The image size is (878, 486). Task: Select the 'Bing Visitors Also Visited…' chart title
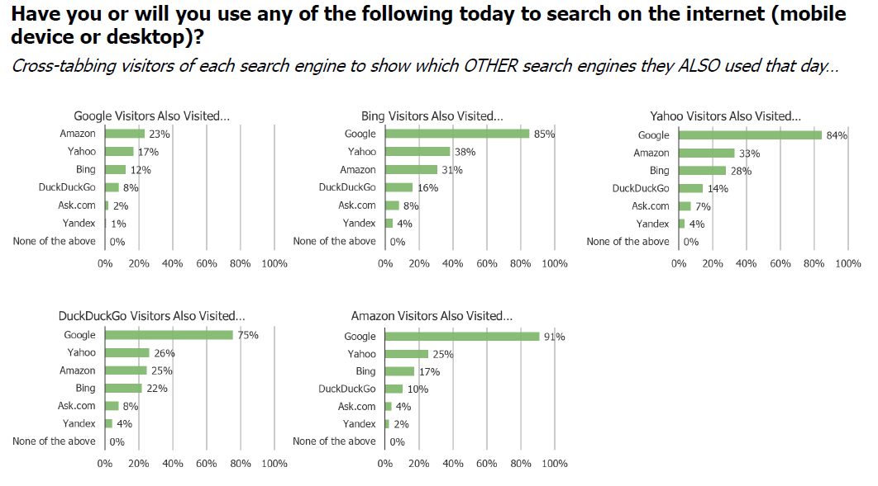pyautogui.click(x=432, y=116)
